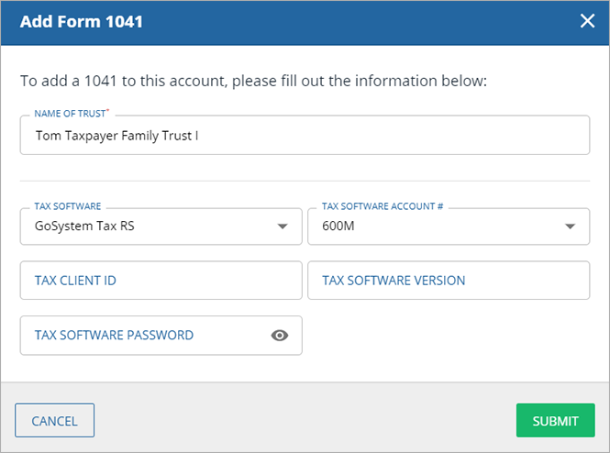Submit the Form 1041 details

pyautogui.click(x=555, y=421)
